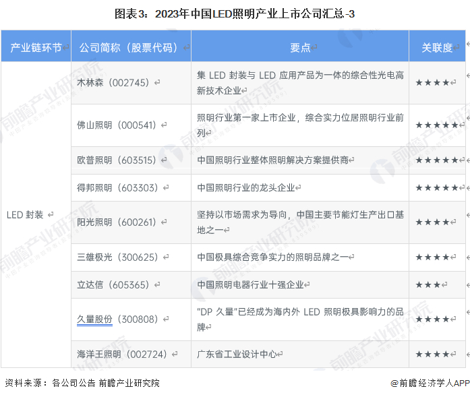The height and width of the screenshot is (397, 470).
Task: Click description '中国照明电器行业十强企业'
Action: click(x=251, y=284)
